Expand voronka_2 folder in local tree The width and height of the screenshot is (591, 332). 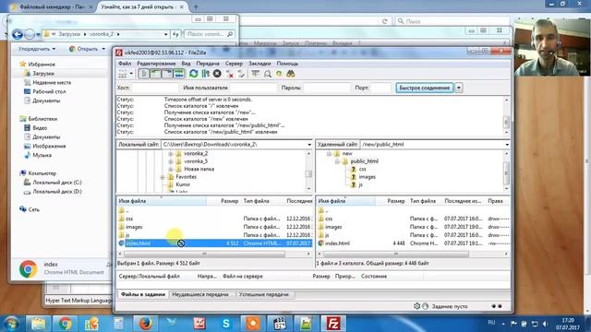pos(171,154)
